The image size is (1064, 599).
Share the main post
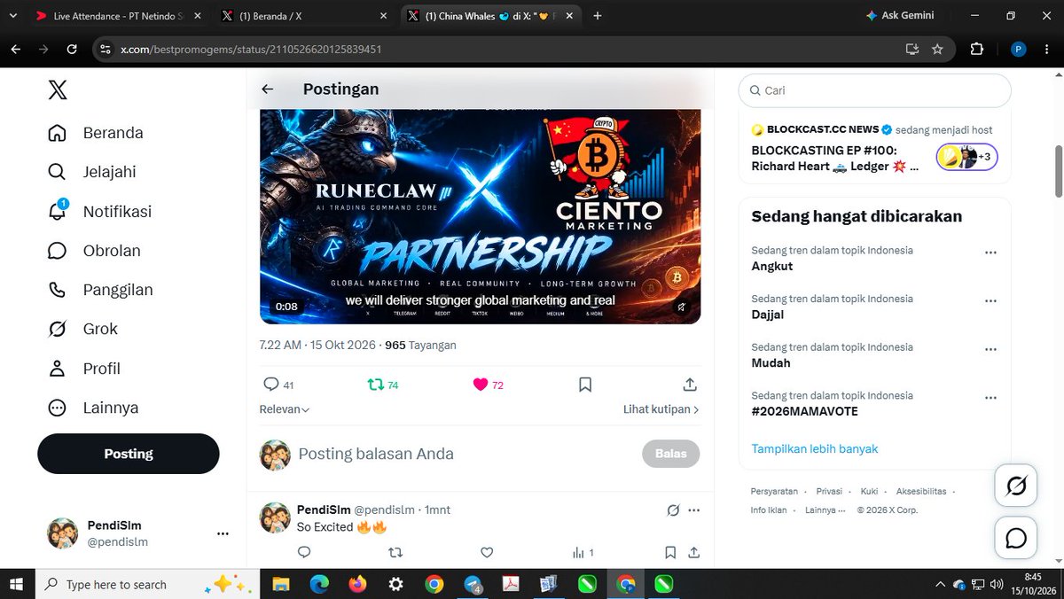690,385
